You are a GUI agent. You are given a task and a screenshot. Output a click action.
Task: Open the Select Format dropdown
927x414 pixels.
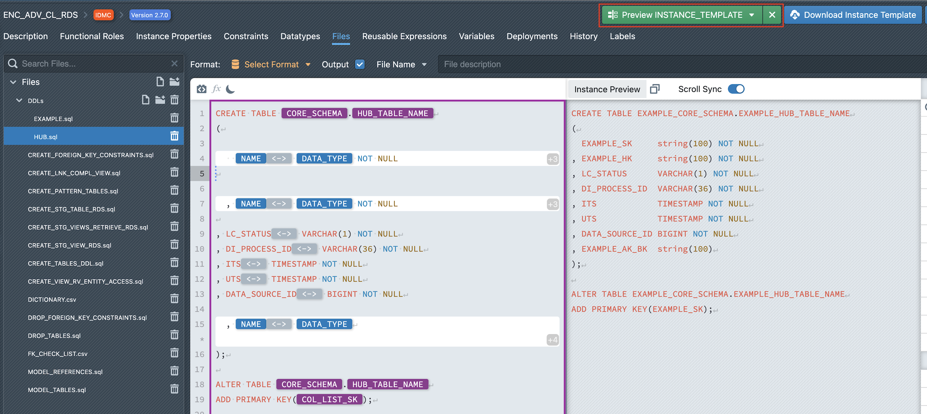click(x=271, y=64)
